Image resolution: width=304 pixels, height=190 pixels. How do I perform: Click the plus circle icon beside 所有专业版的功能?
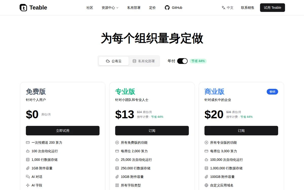pos(206,143)
